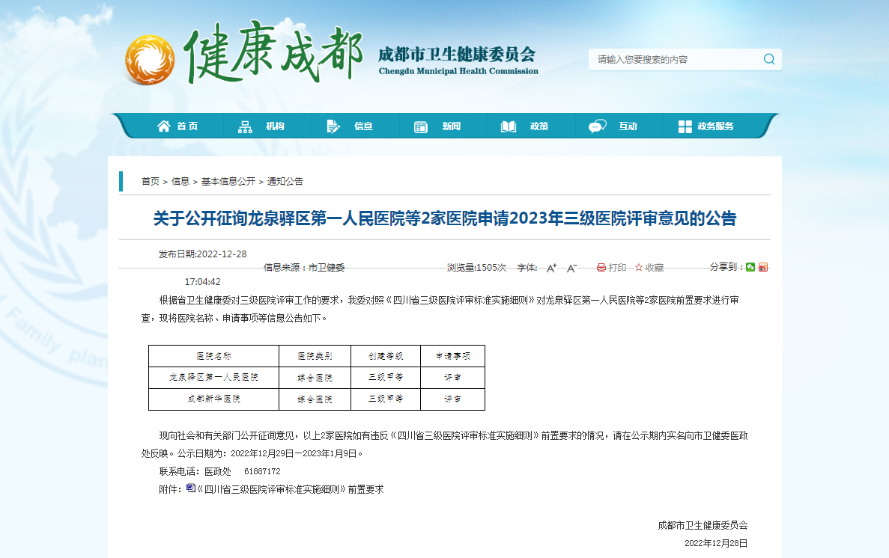Go to the 信息 navigation tab
Screen dimensions: 889x558
(351, 126)
